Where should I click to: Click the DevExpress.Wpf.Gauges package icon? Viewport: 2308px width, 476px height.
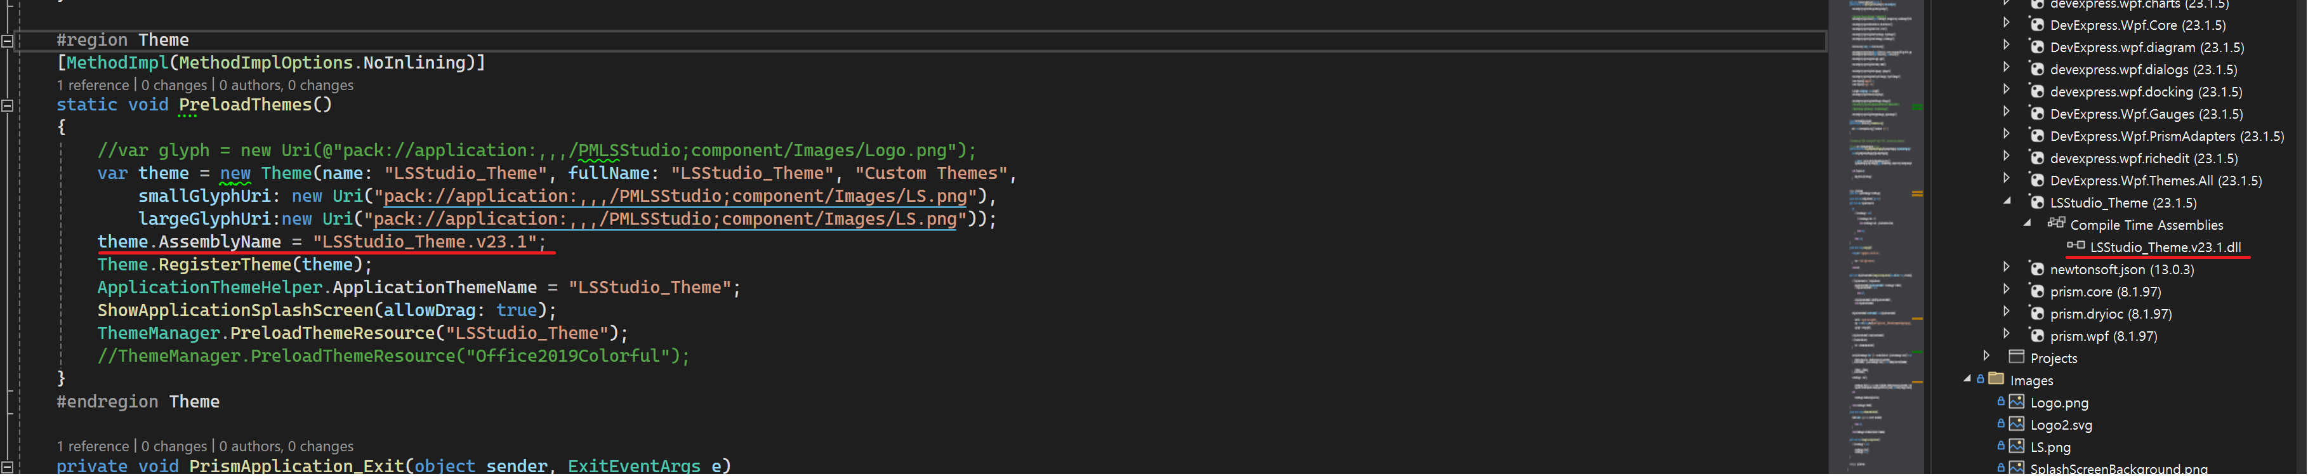tap(2036, 114)
